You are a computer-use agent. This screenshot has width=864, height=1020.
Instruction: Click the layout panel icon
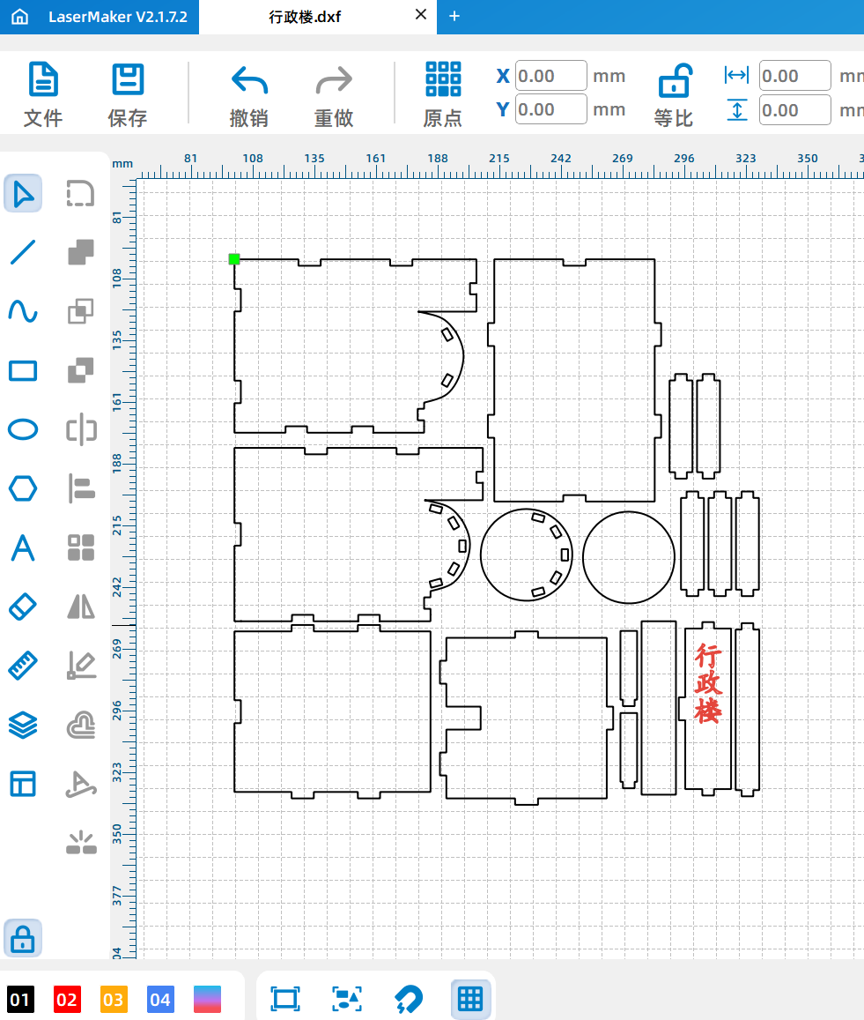coord(23,784)
